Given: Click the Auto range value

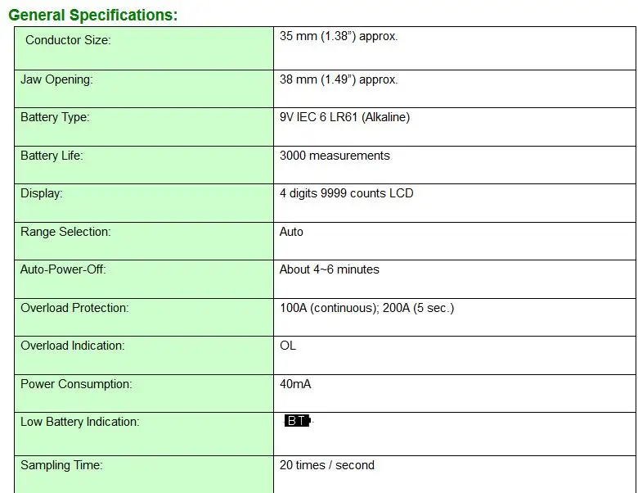Looking at the screenshot, I should (x=291, y=232).
